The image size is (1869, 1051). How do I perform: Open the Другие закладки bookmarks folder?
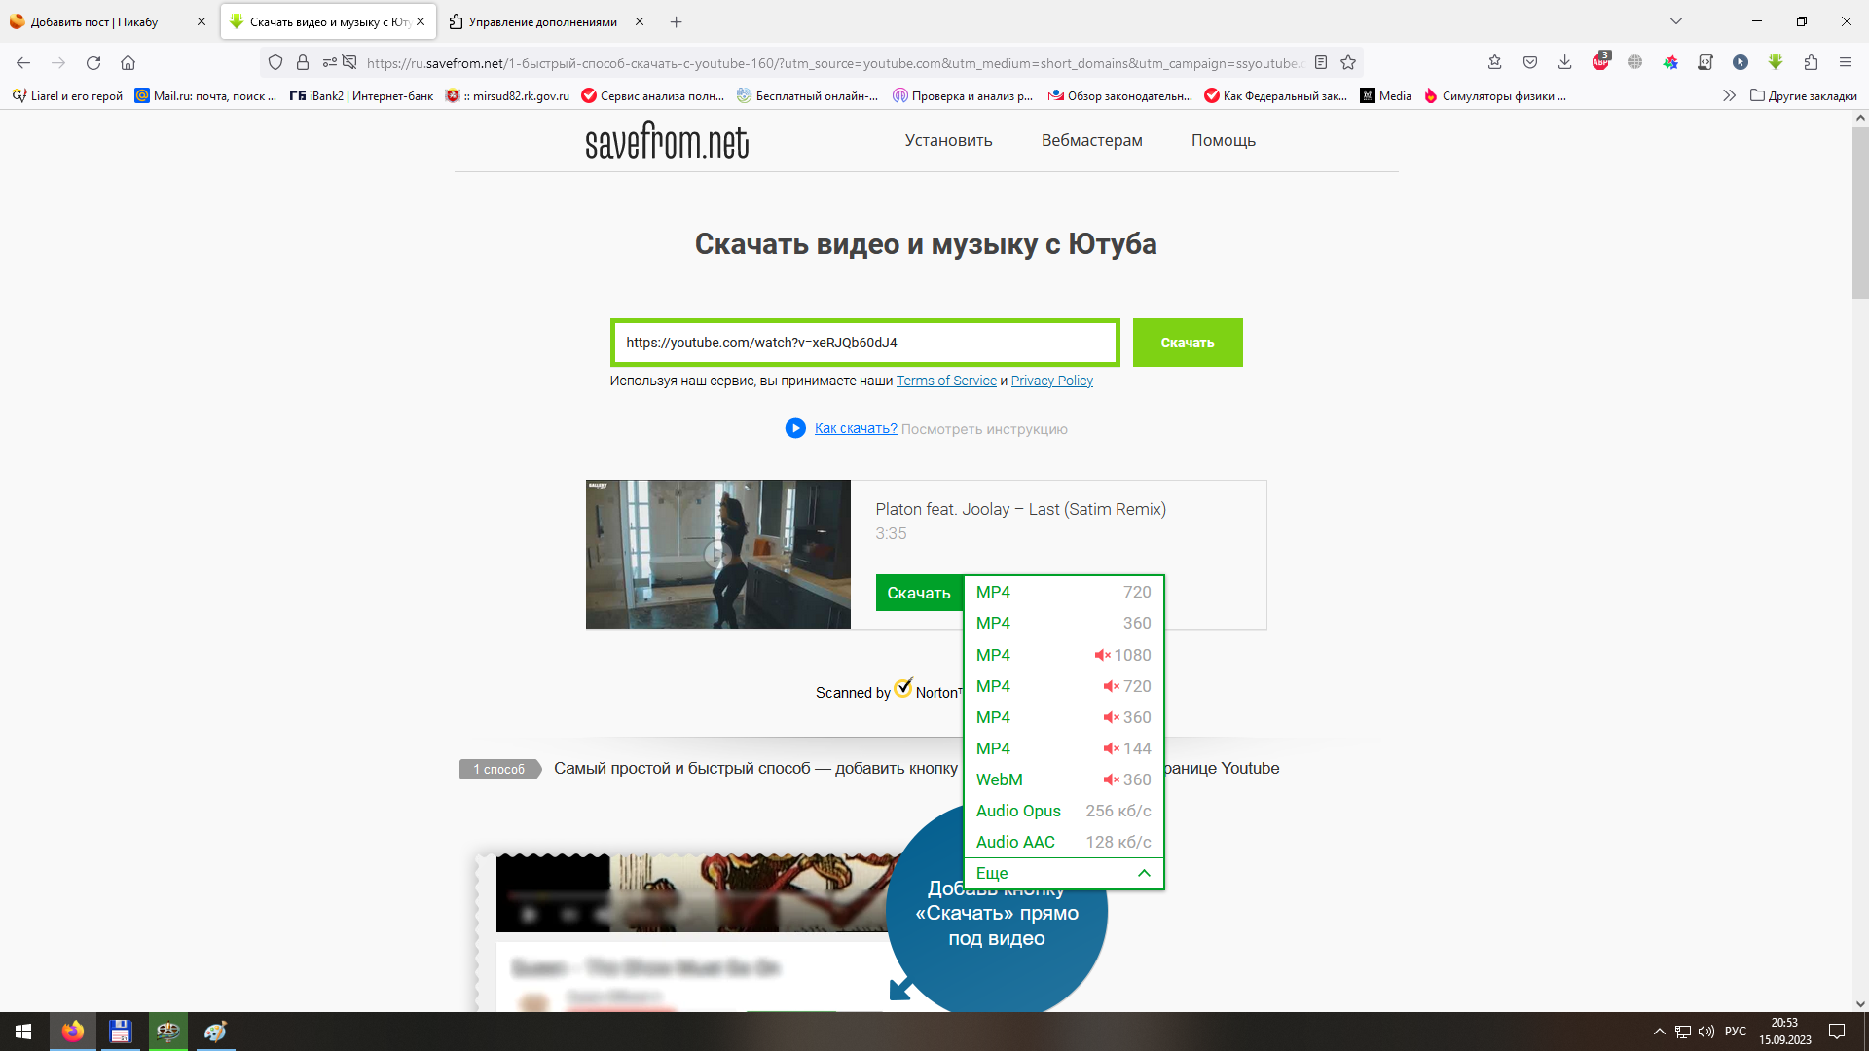[1804, 96]
